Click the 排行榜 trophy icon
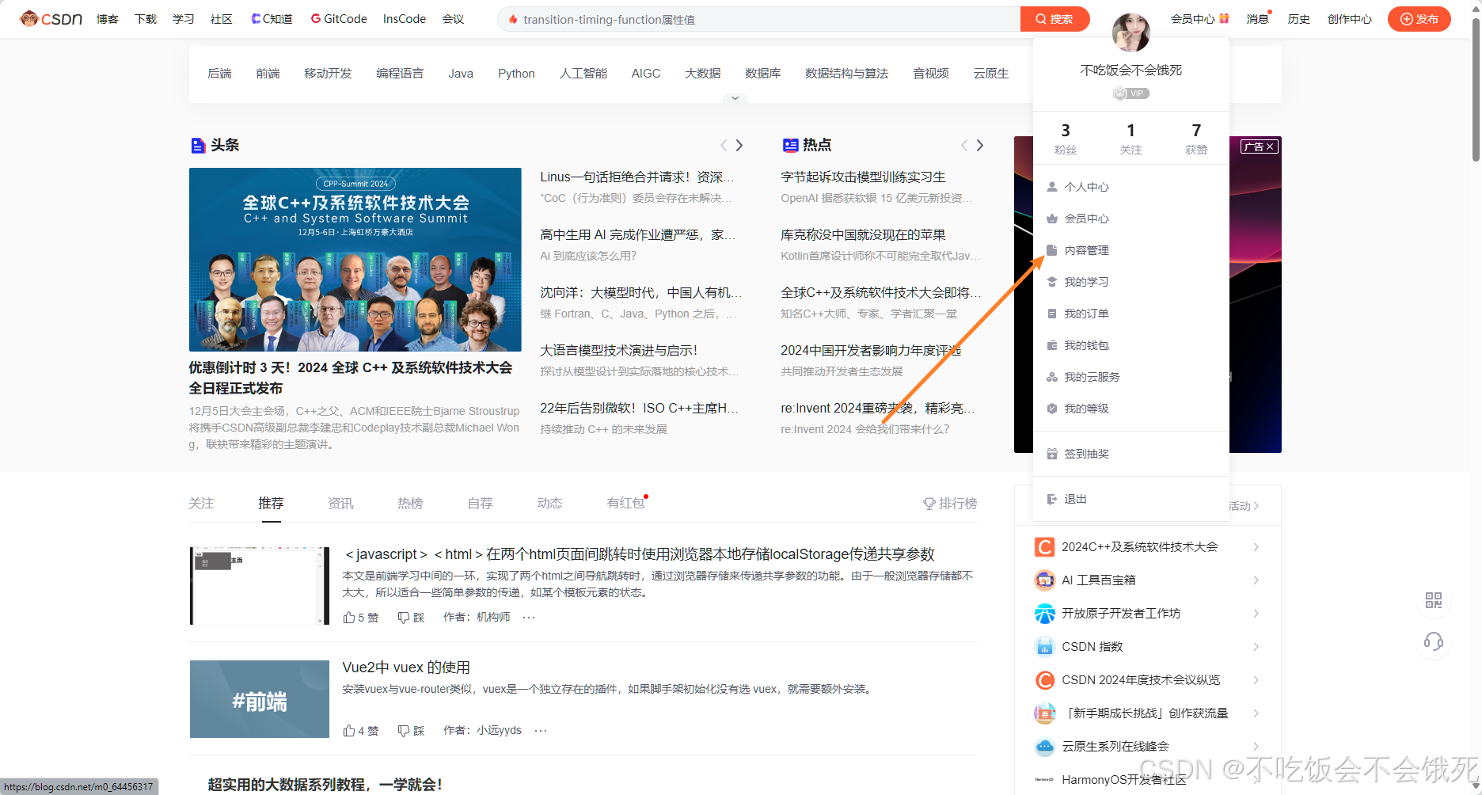Screen dimensions: 1482x795 928,503
